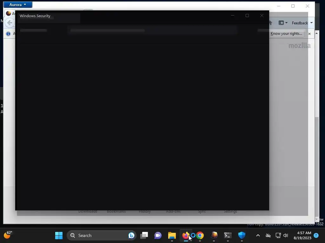Open notification center badge showing 7
This screenshot has height=243, width=325.
point(316,235)
